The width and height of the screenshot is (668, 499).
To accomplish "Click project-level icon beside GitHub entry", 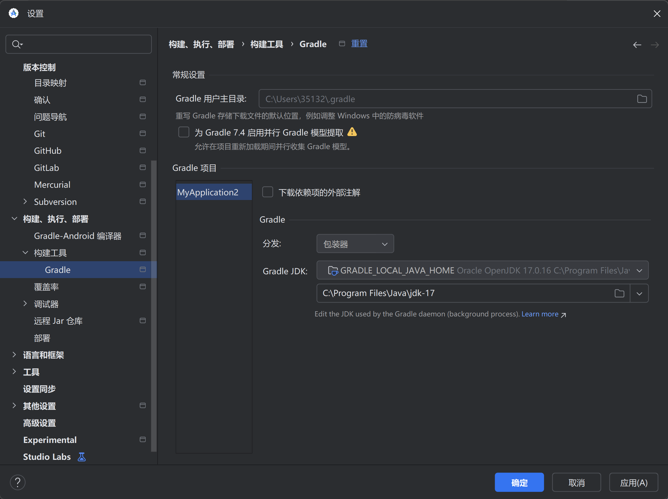I will pos(142,150).
